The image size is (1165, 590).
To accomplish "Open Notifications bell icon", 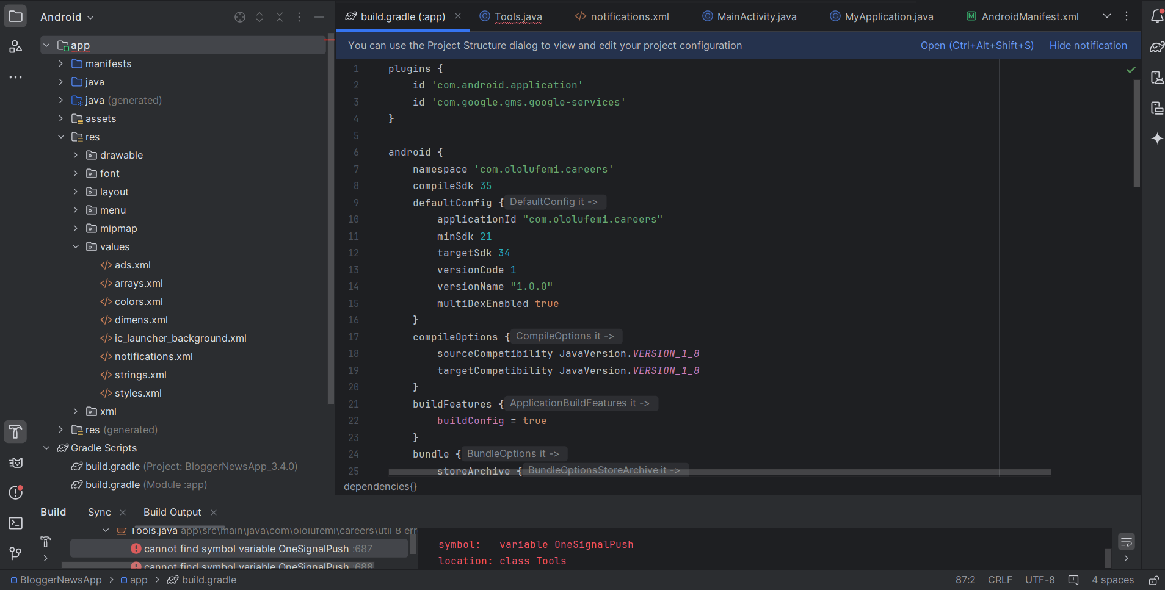I will click(1156, 16).
